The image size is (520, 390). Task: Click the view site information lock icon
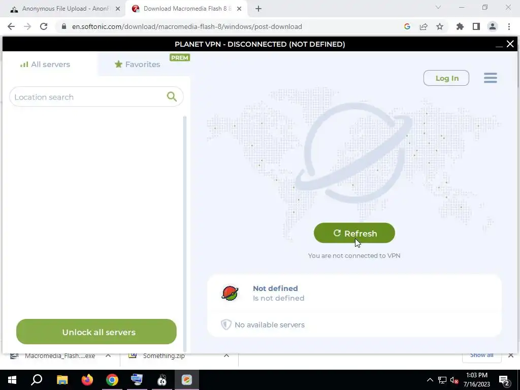click(x=64, y=26)
